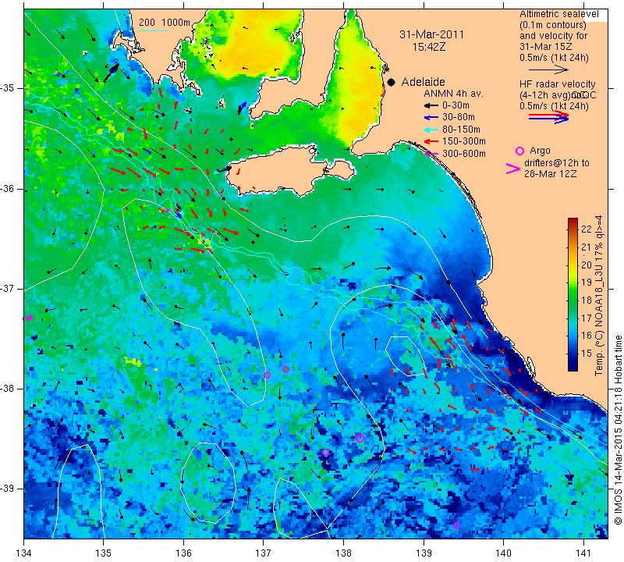The width and height of the screenshot is (624, 562).
Task: Click the red-blue HF radar velocity arrows
Action: click(549, 117)
